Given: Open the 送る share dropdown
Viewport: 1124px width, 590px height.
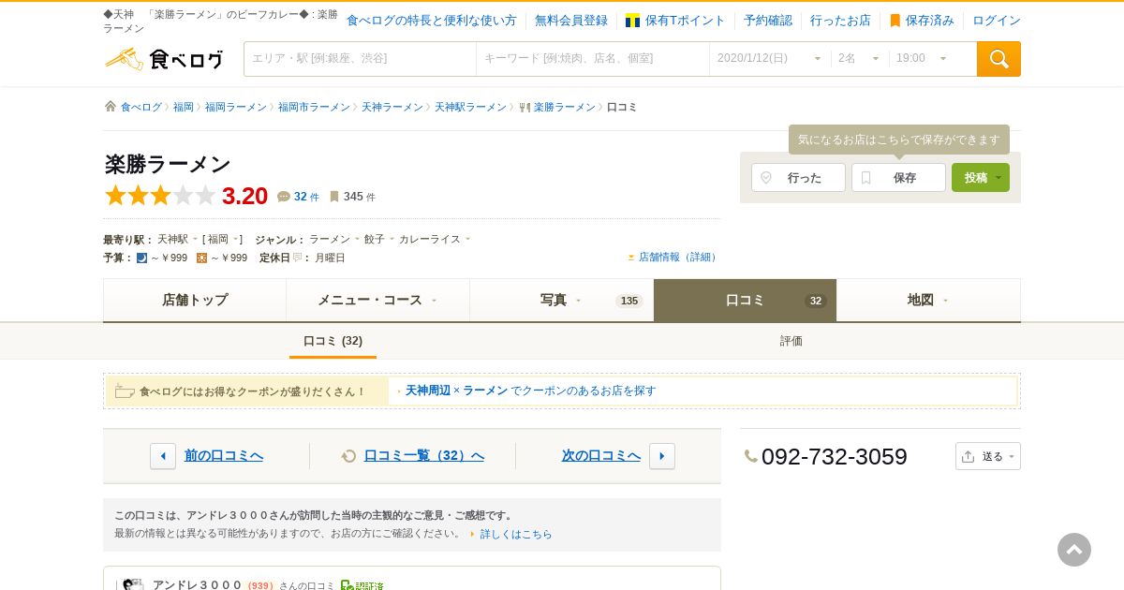Looking at the screenshot, I should [988, 456].
